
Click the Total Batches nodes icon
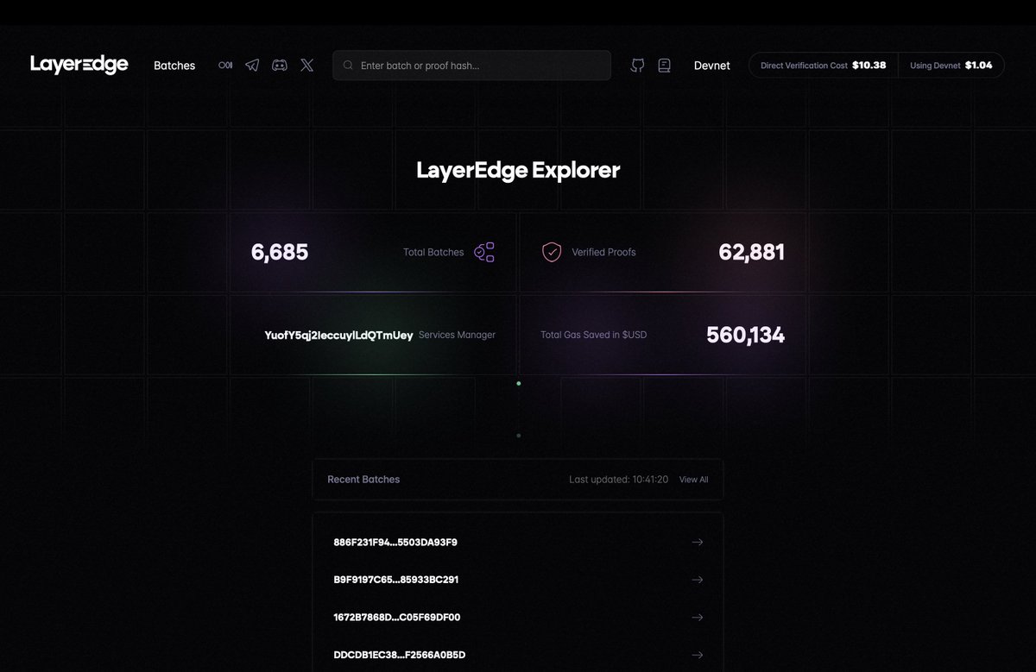484,252
